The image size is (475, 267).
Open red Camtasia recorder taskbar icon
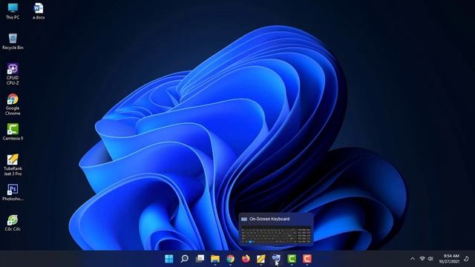point(307,259)
